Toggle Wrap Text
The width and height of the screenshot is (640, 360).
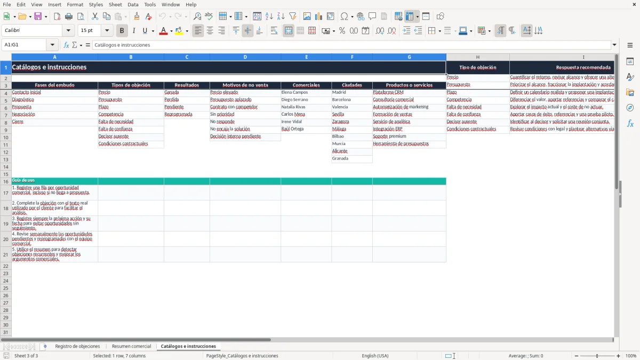pyautogui.click(x=274, y=31)
